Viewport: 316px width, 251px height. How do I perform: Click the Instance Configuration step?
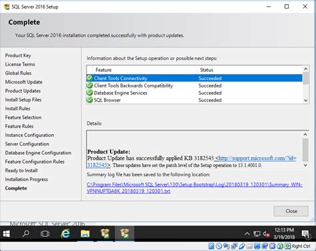[29, 135]
